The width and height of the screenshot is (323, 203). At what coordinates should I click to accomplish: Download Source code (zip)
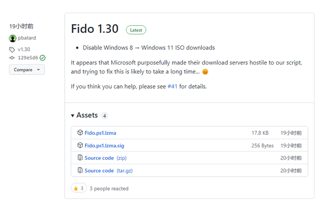[105, 158]
